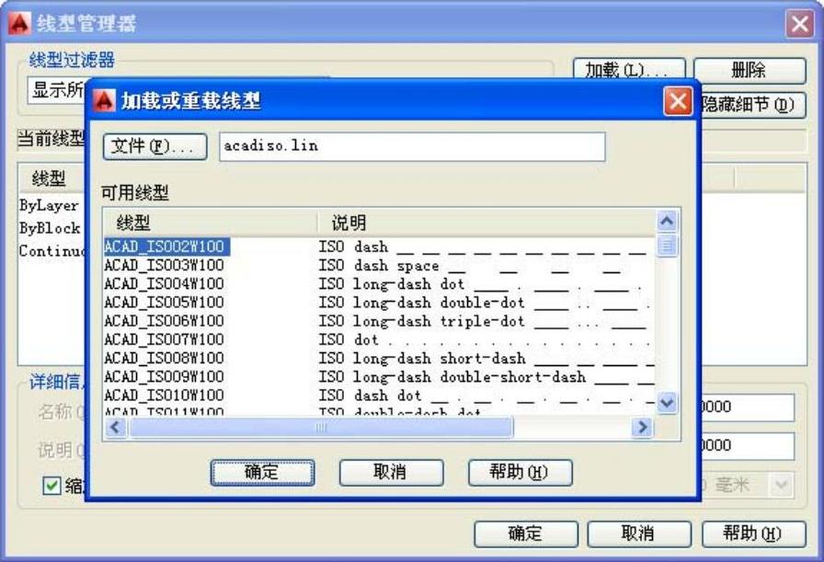Select the Continuous row in 线型管理器
This screenshot has height=562, width=824.
tap(52, 251)
